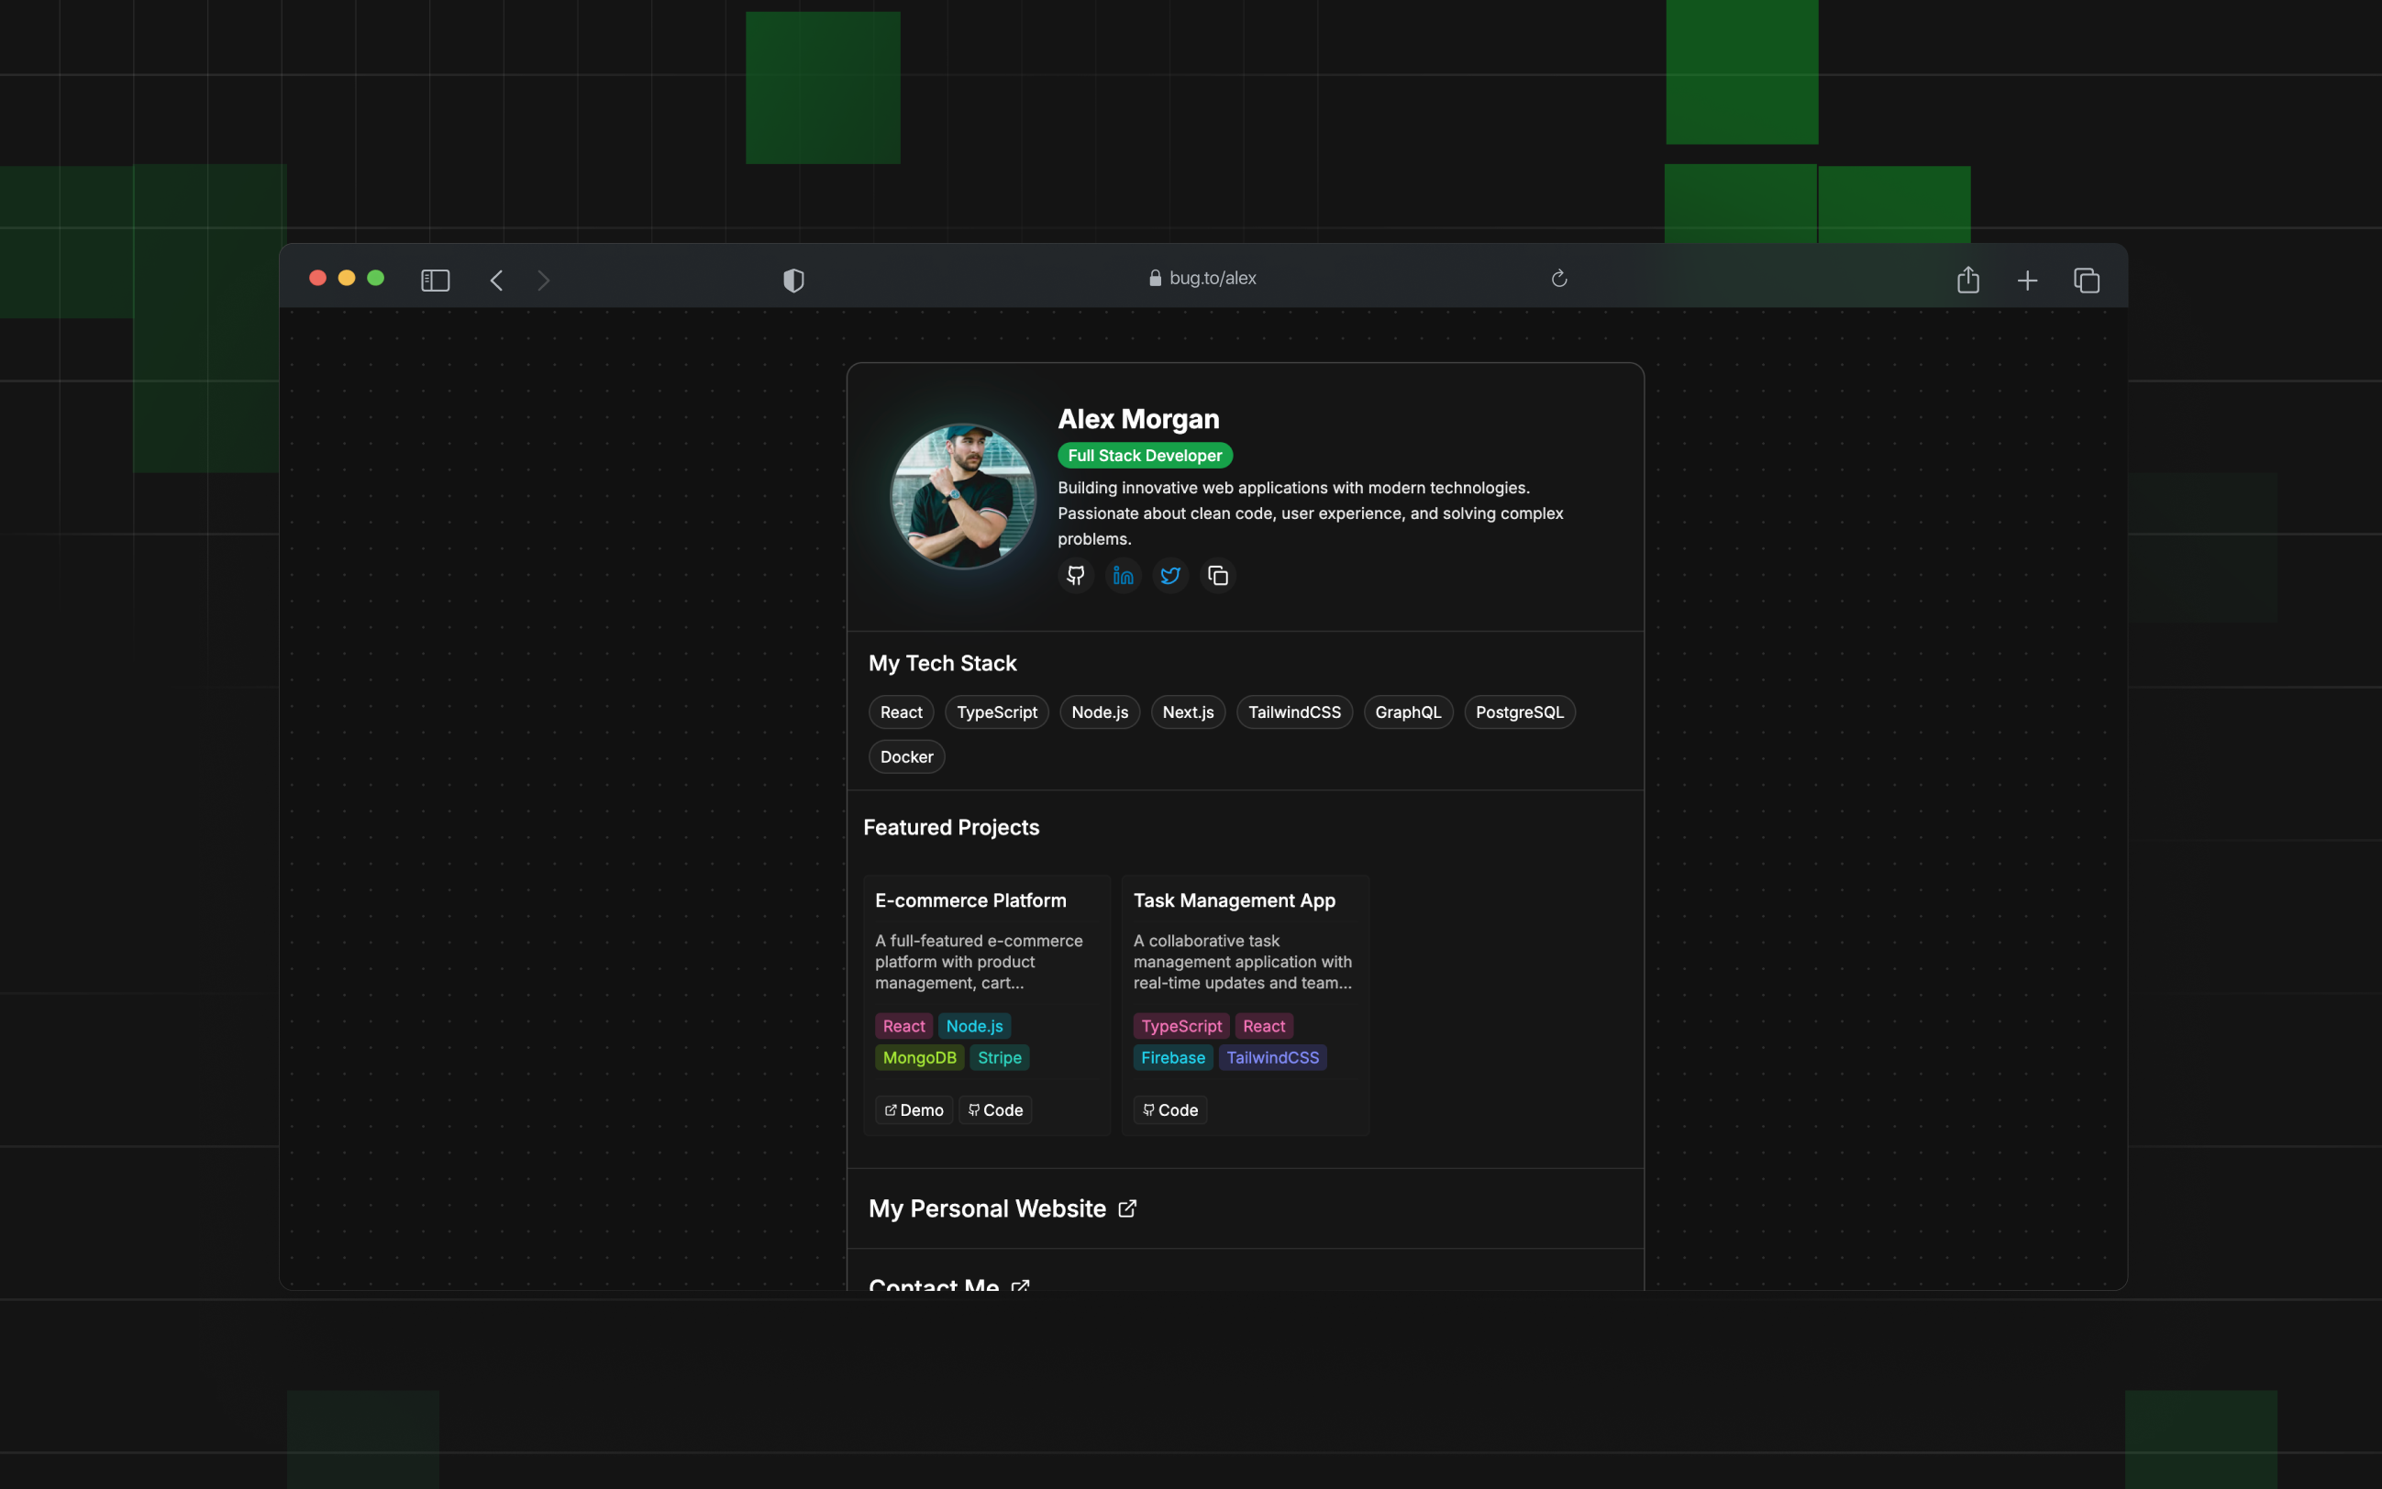Screen dimensions: 2382x1489
Task: Select the Next.js tech stack pill
Action: pyautogui.click(x=1187, y=712)
